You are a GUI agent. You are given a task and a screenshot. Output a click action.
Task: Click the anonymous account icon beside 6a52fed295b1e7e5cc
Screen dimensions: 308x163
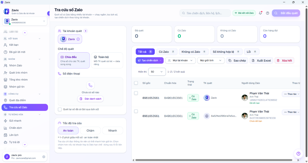coord(207,116)
